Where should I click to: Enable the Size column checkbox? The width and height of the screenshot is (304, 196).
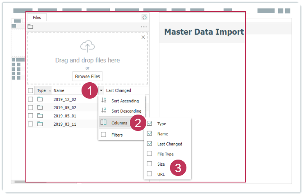150,164
